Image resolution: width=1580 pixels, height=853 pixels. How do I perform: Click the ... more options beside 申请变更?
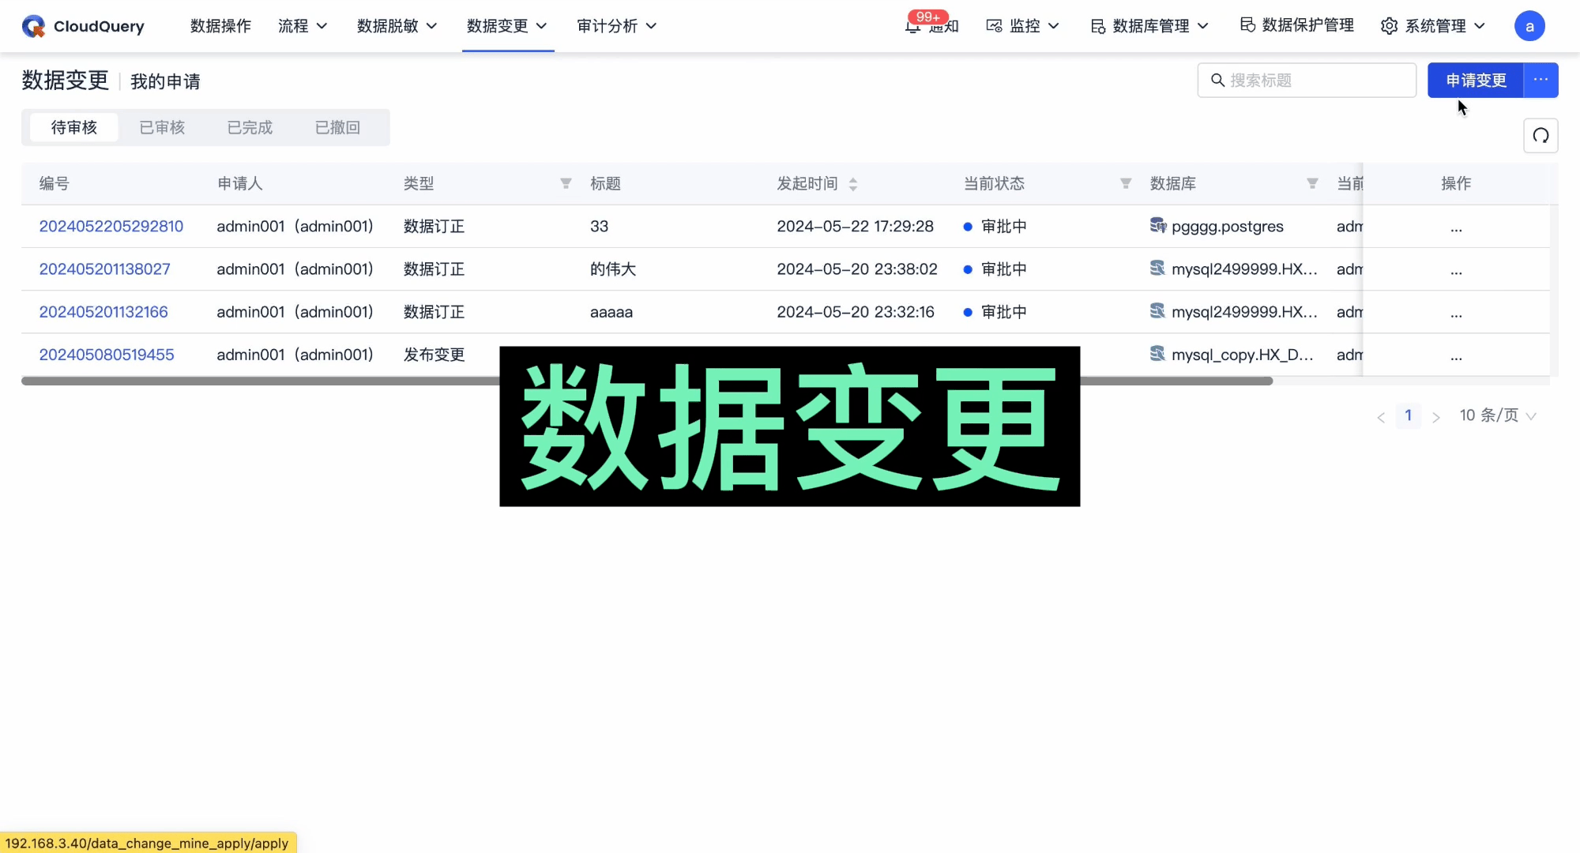[1540, 80]
